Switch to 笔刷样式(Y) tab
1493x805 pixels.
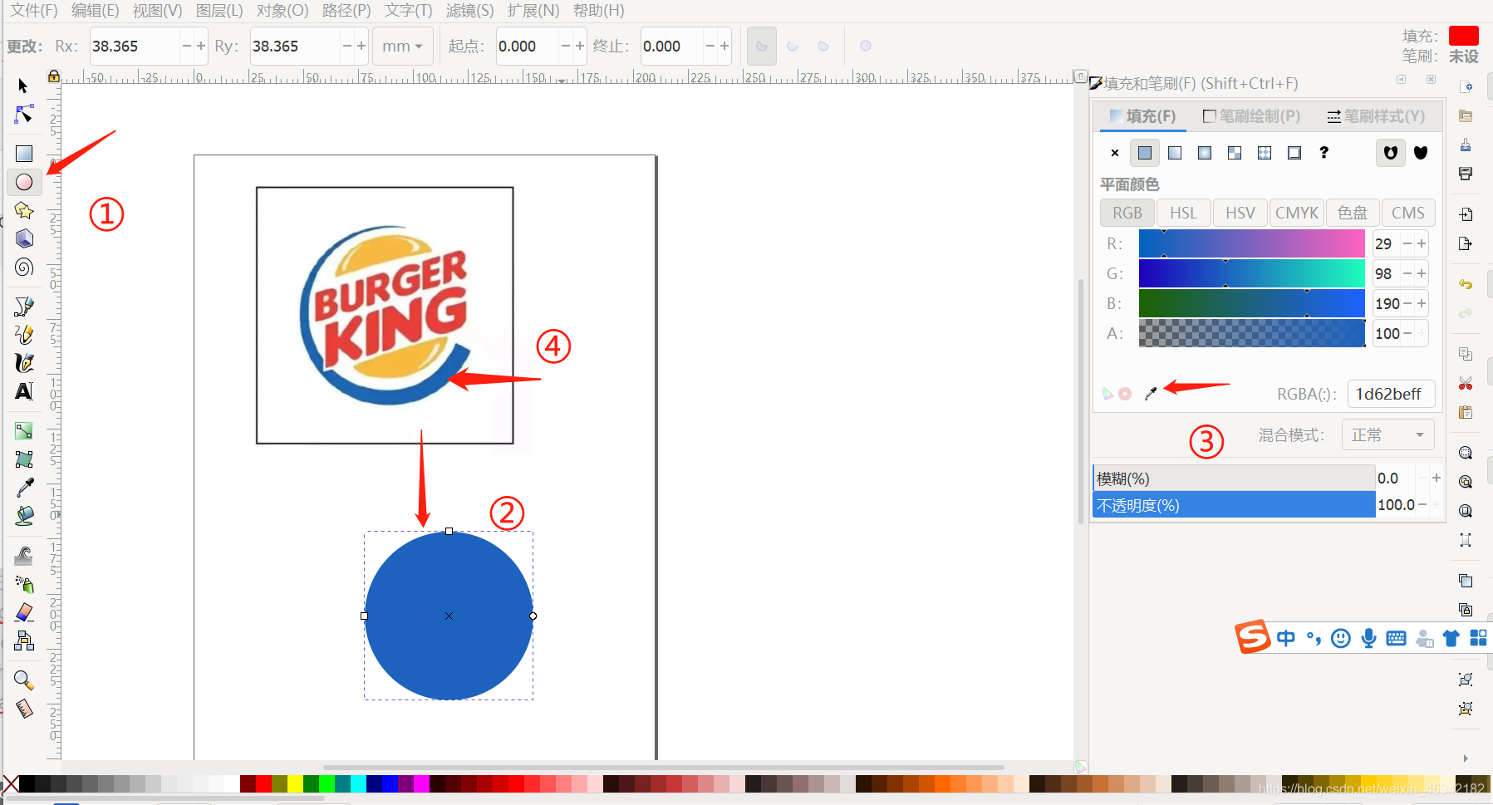click(x=1376, y=116)
